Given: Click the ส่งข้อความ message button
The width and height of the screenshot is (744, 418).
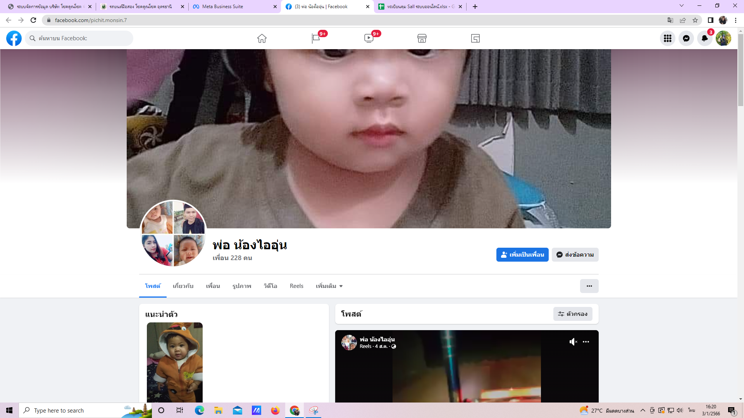Looking at the screenshot, I should tap(575, 255).
